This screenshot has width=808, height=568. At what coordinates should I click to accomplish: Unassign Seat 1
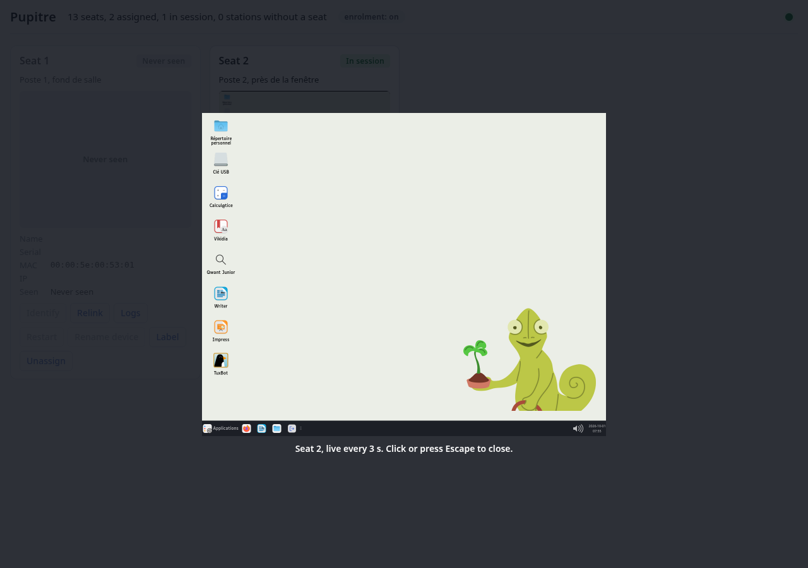pos(46,361)
